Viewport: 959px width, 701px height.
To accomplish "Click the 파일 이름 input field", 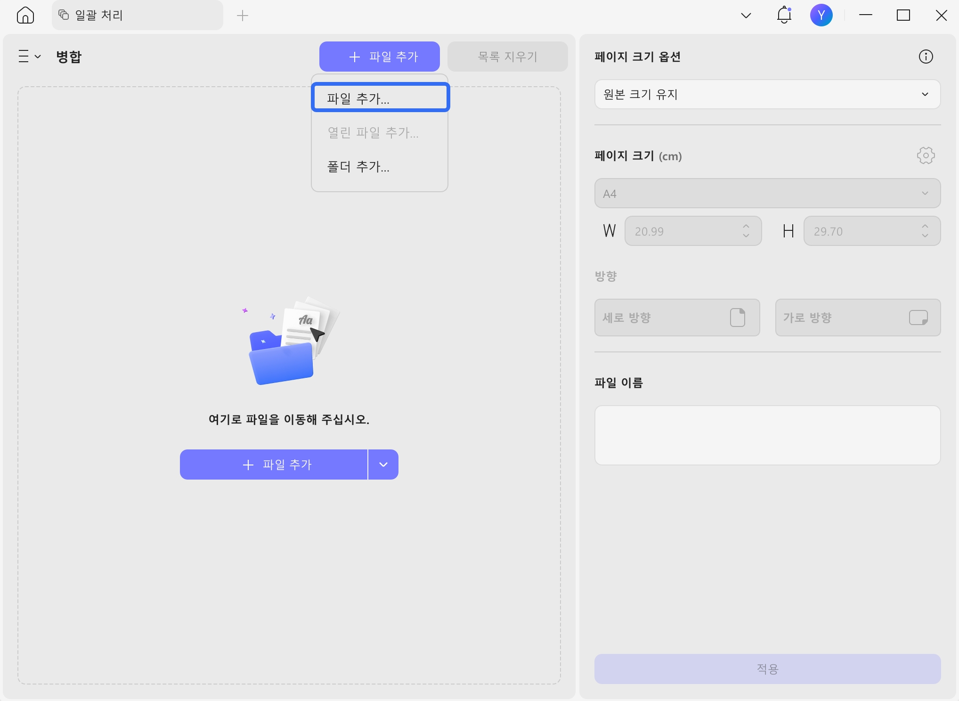I will point(767,434).
